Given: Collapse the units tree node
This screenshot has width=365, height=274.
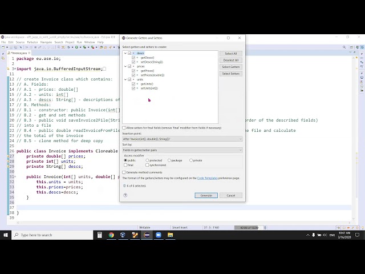Looking at the screenshot, I should (125, 79).
